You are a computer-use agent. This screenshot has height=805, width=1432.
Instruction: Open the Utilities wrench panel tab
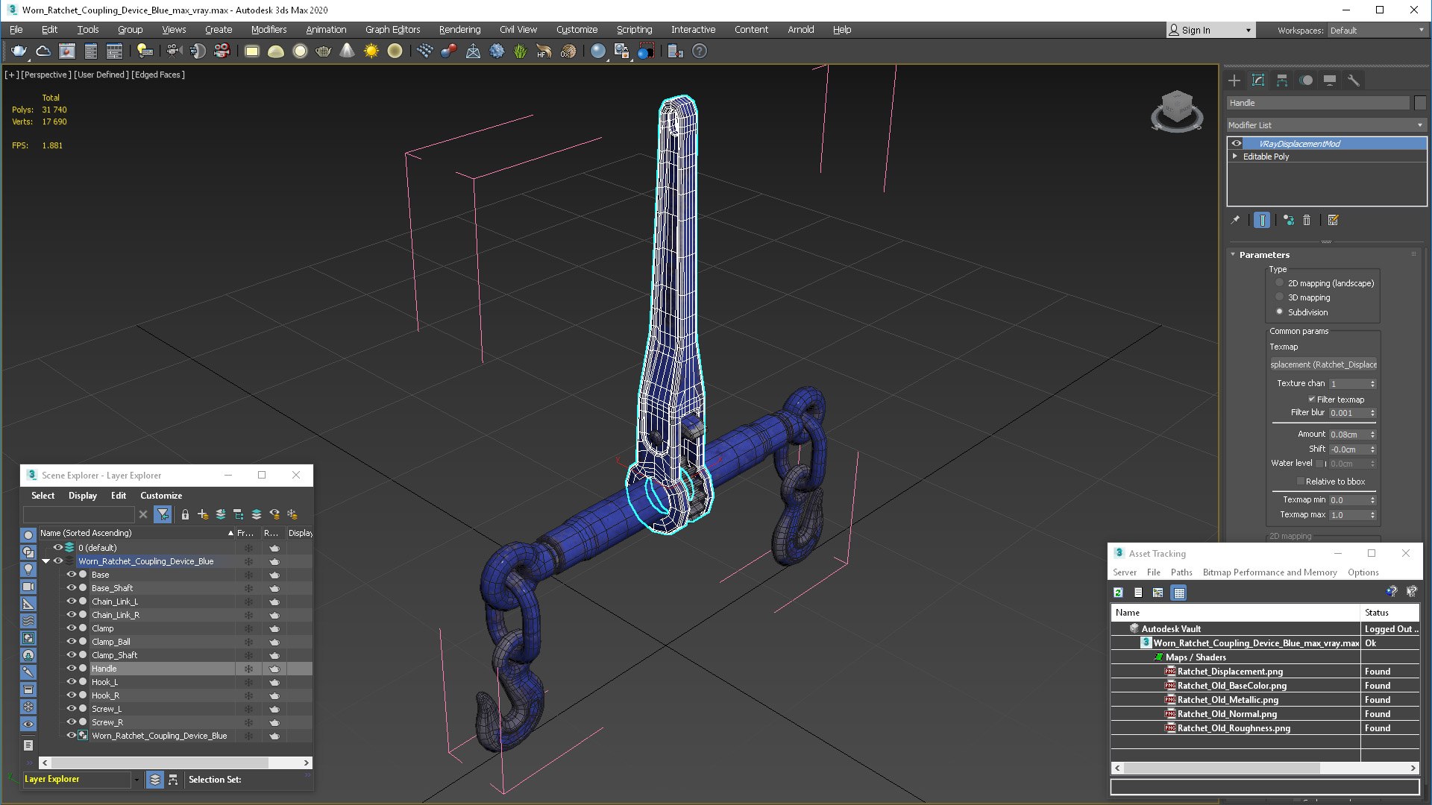1353,80
